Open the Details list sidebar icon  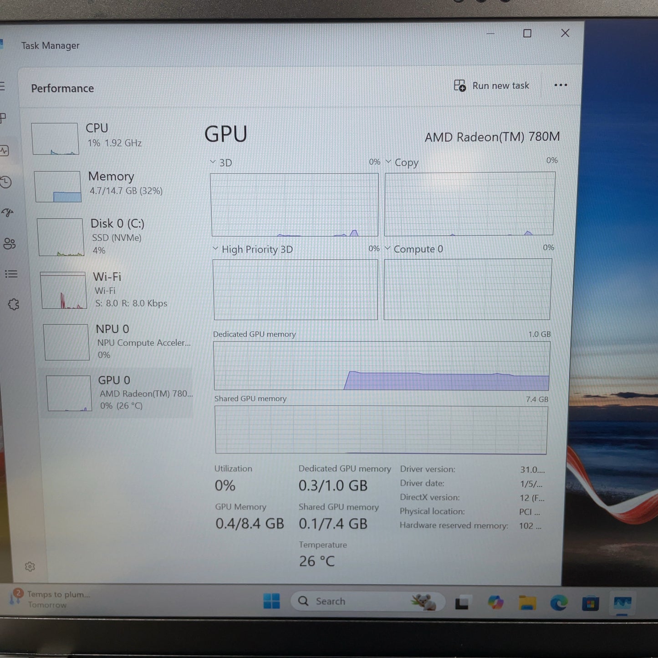coord(11,274)
